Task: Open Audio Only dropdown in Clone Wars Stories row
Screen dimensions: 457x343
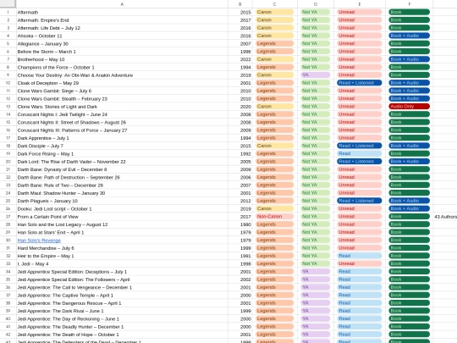Action: [409, 107]
